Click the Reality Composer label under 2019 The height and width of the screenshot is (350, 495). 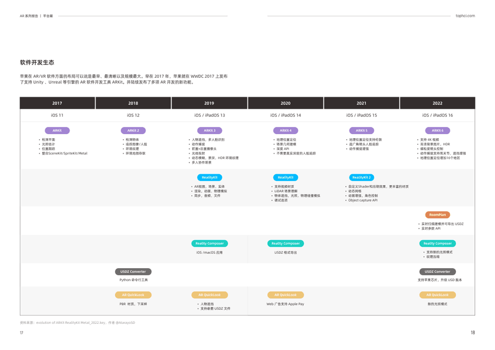[x=210, y=243]
